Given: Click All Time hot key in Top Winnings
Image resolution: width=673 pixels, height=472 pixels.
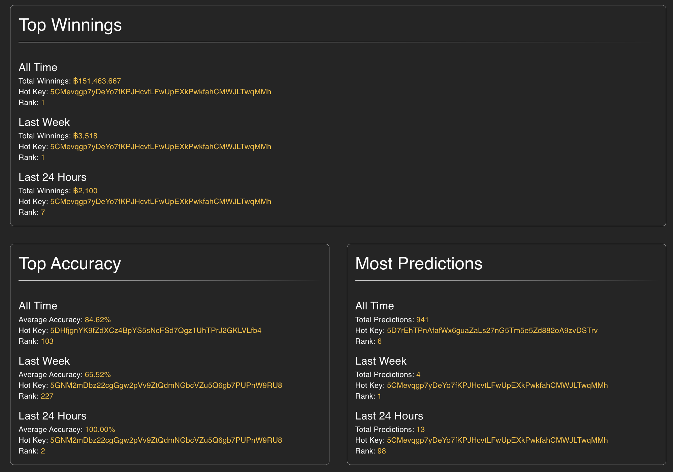Looking at the screenshot, I should (160, 92).
